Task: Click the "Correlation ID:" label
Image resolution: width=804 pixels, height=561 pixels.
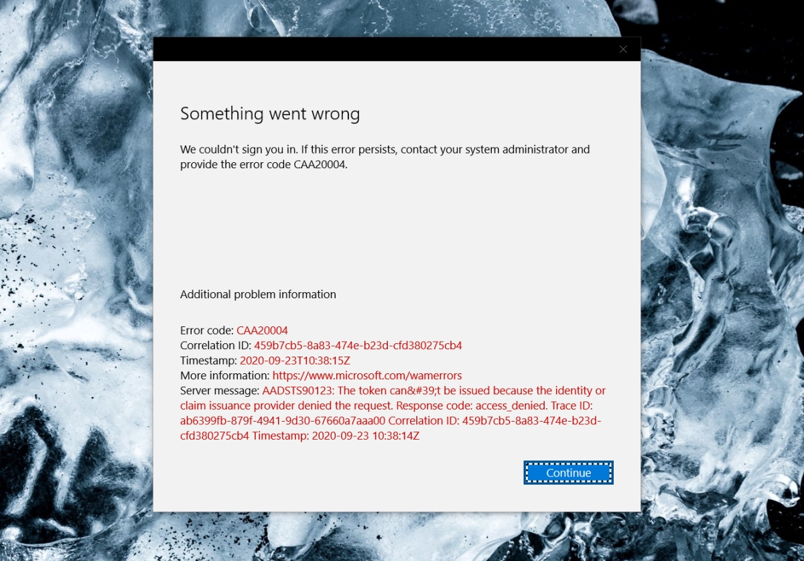Action: 216,346
